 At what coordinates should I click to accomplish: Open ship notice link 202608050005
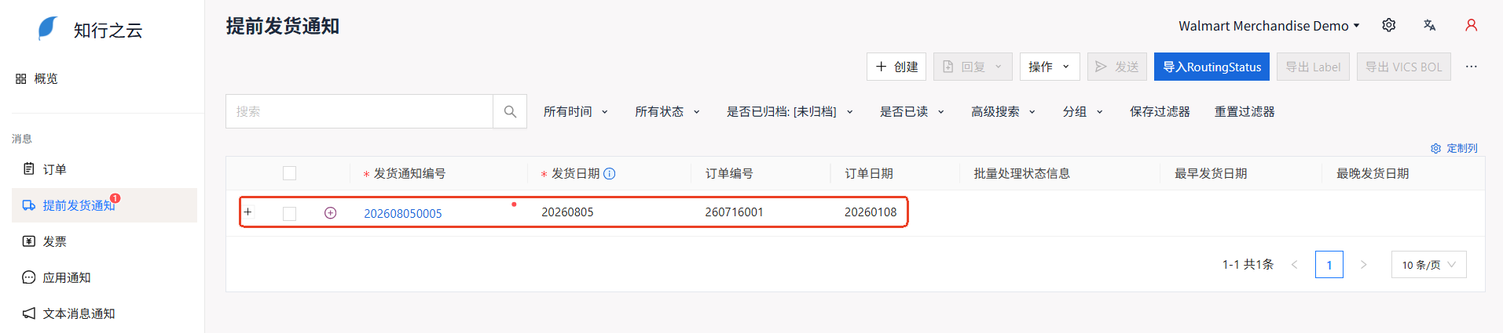403,213
